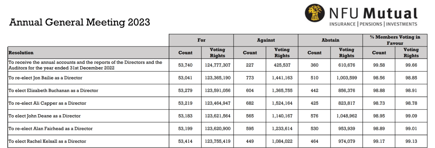Select the Annual General Meeting 2023 heading
Image resolution: width=435 pixels, height=148 pixels.
(x=80, y=22)
